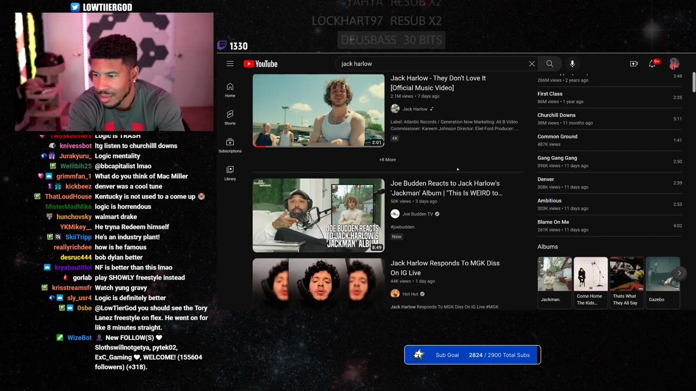Click chat username 'WizeBot'
The height and width of the screenshot is (391, 696).
point(79,338)
